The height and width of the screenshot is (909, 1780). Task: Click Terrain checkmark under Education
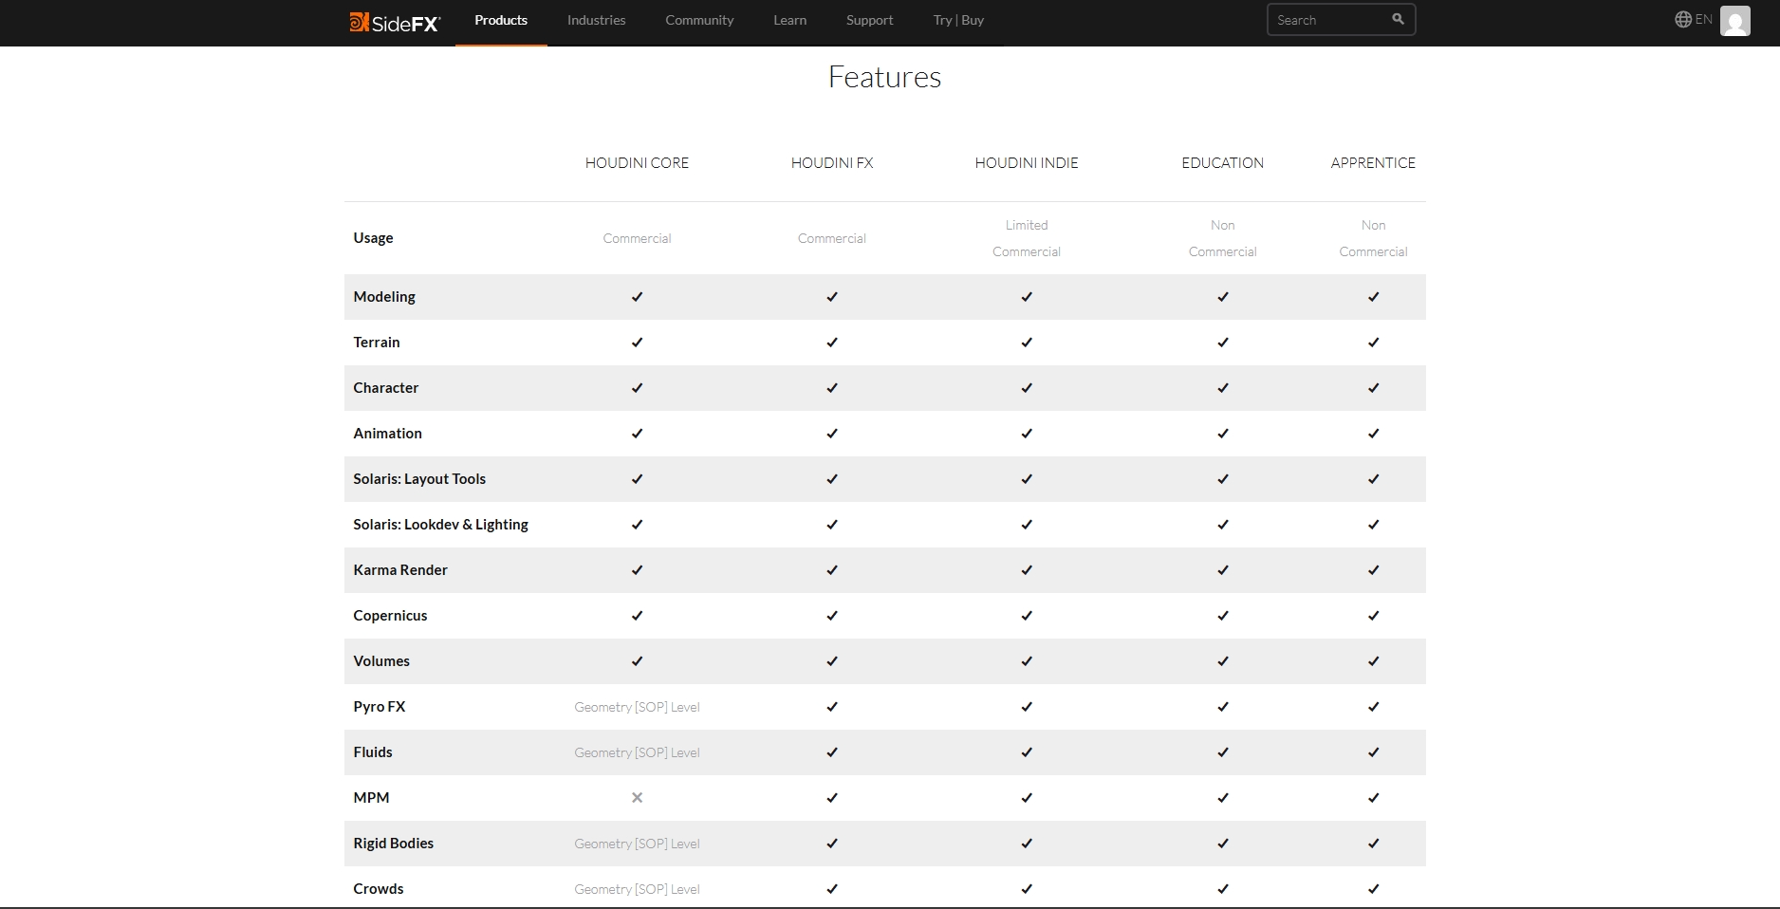[x=1223, y=343]
